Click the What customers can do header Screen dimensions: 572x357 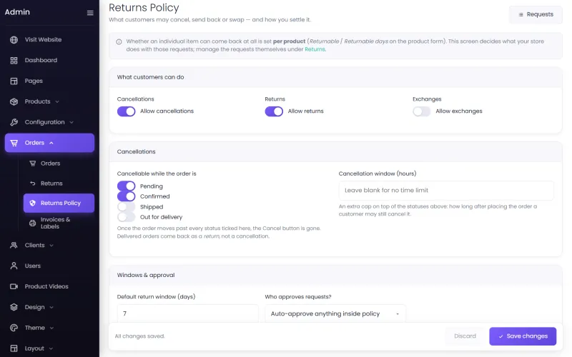pyautogui.click(x=150, y=77)
